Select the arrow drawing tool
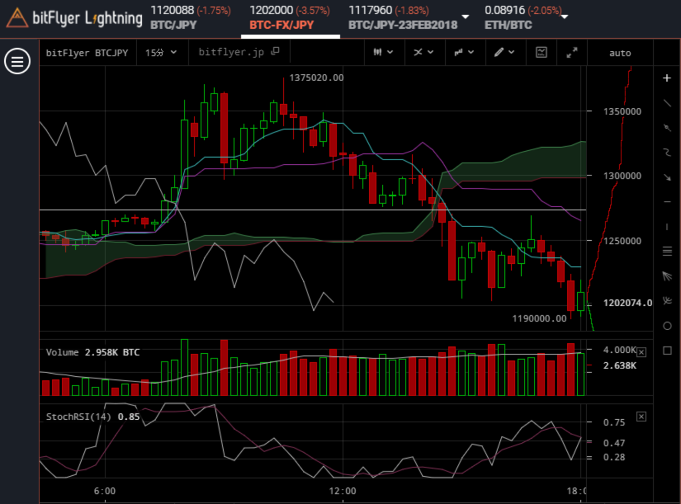Viewport: 681px width, 504px height. (x=667, y=177)
